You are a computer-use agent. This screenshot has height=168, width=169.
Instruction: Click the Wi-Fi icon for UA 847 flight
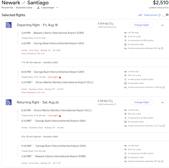(x=125, y=75)
